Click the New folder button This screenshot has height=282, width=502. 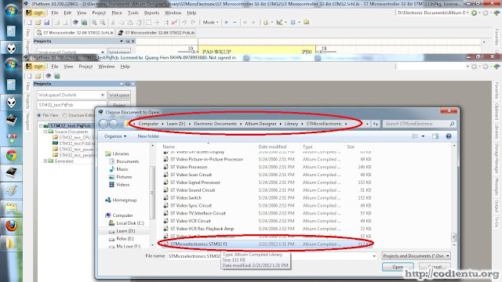[148, 136]
